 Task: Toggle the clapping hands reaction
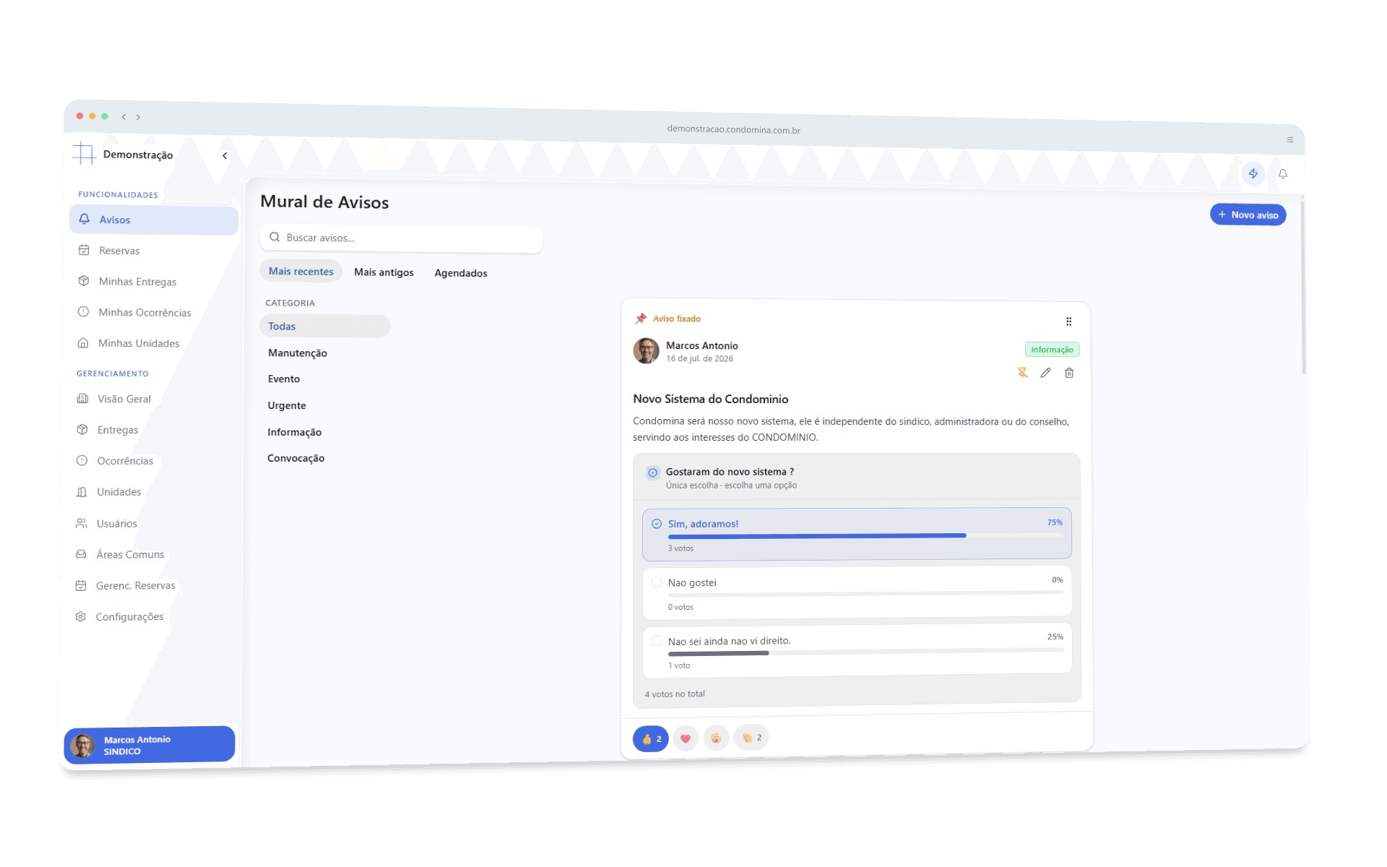tap(751, 738)
